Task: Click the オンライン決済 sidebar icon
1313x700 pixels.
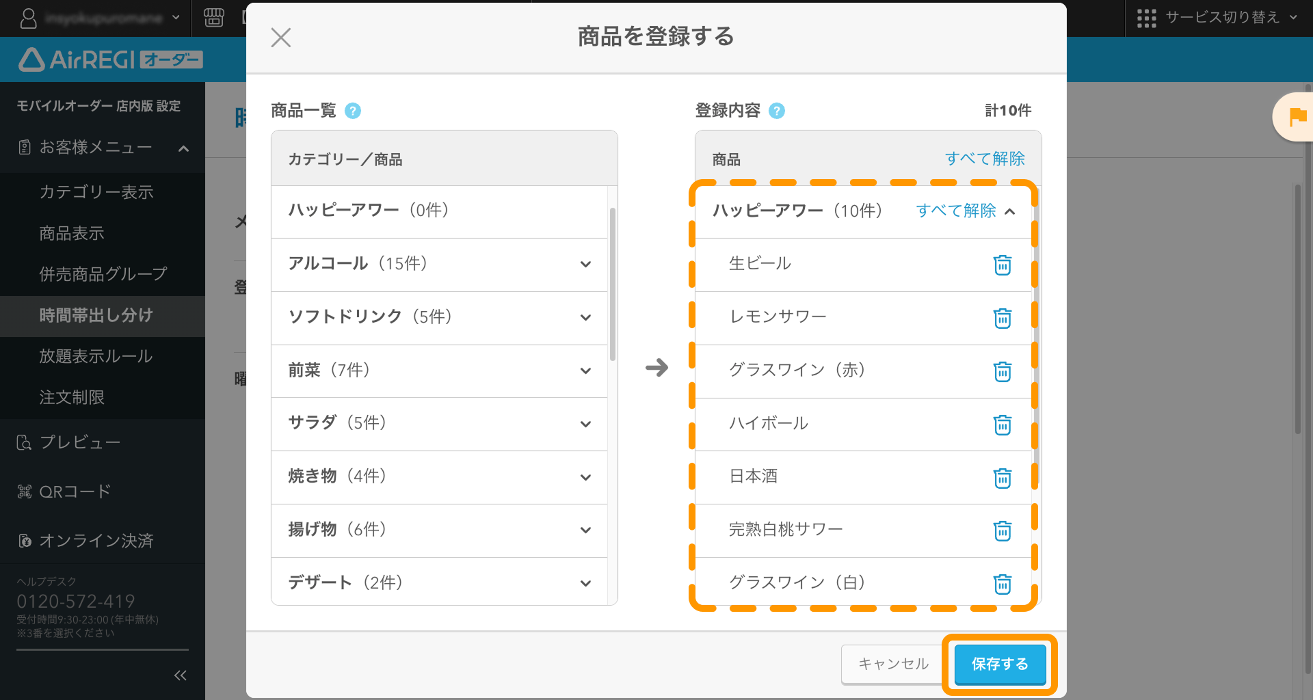Action: pyautogui.click(x=24, y=541)
